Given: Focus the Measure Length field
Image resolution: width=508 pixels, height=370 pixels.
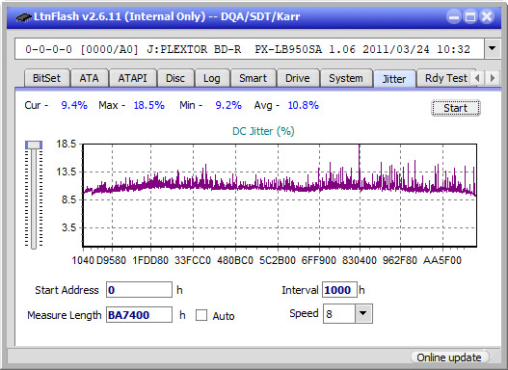Looking at the screenshot, I should pyautogui.click(x=139, y=315).
